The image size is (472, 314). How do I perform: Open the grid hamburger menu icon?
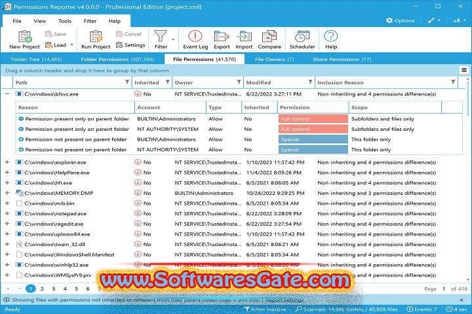(464, 70)
